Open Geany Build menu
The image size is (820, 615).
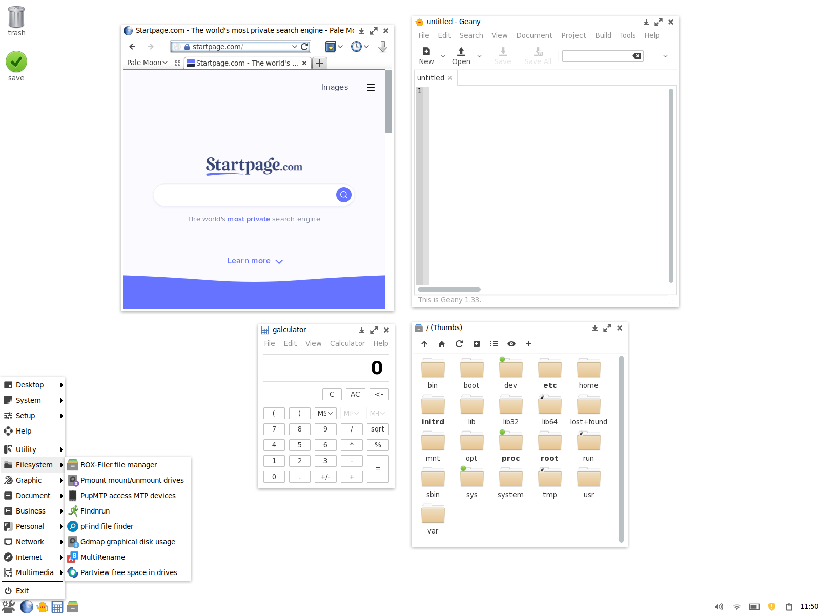pos(603,35)
